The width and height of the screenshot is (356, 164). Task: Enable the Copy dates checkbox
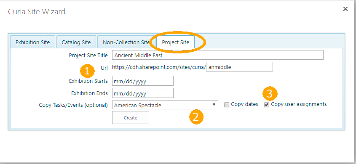[x=227, y=105]
